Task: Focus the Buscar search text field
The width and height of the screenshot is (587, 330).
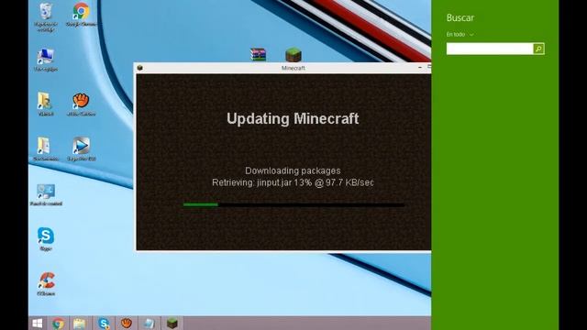Action: (x=490, y=49)
